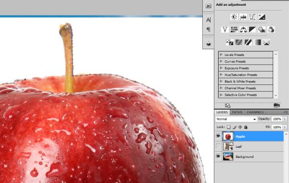Open the 3D panel icon in the dock
Image resolution: width=289 pixels, height=183 pixels.
point(209,43)
